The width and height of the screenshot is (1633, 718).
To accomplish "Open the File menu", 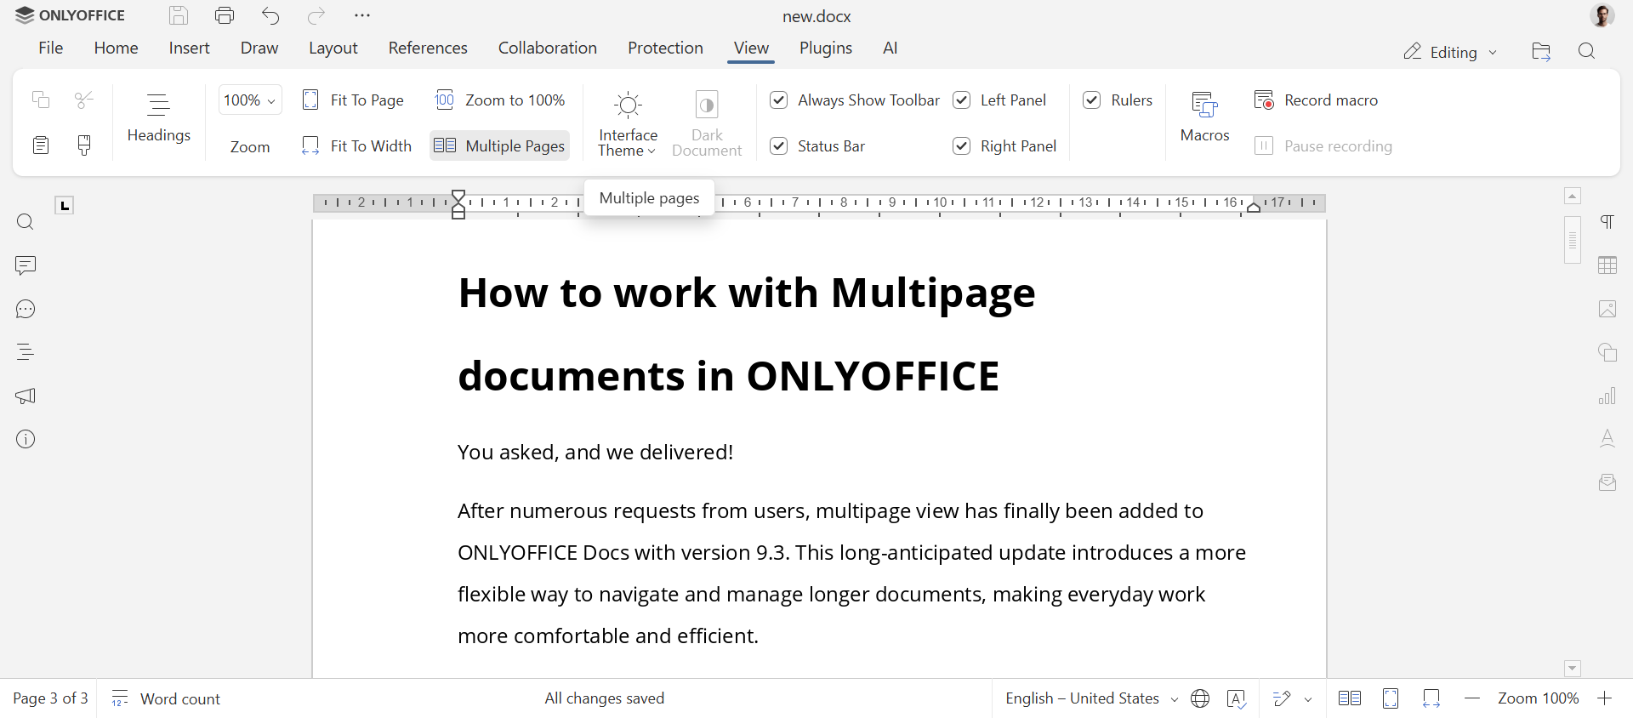I will 51,48.
